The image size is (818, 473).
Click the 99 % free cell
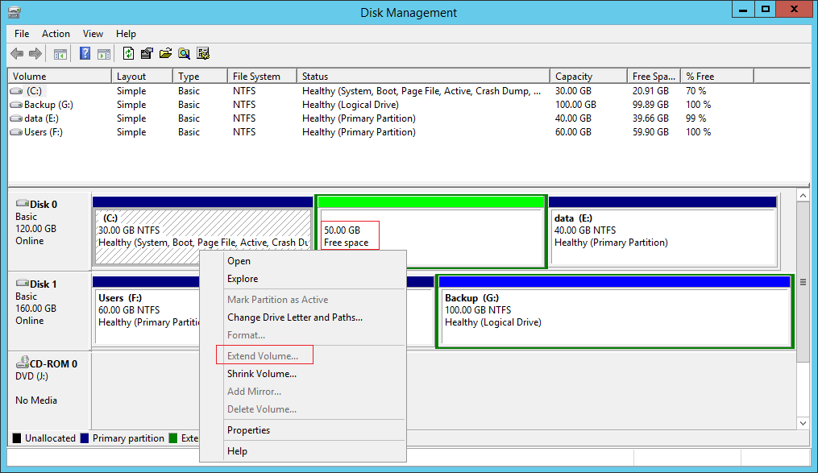[696, 118]
